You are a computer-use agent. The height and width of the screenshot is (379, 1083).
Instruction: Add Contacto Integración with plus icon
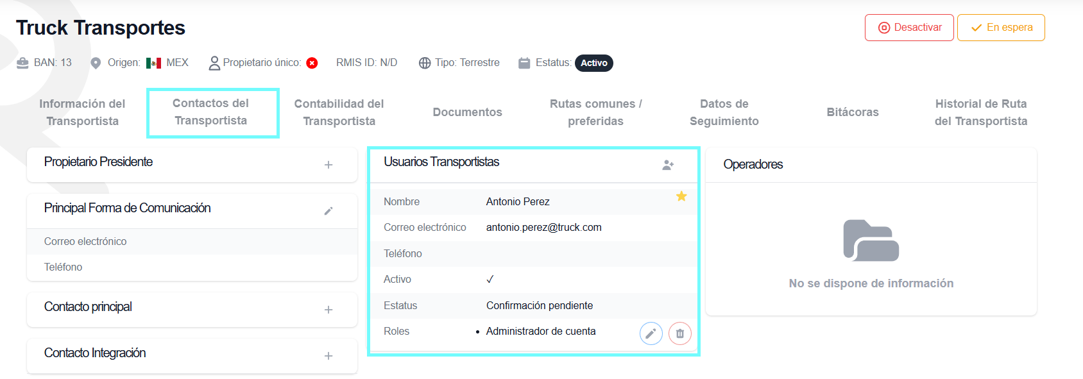[x=328, y=356]
